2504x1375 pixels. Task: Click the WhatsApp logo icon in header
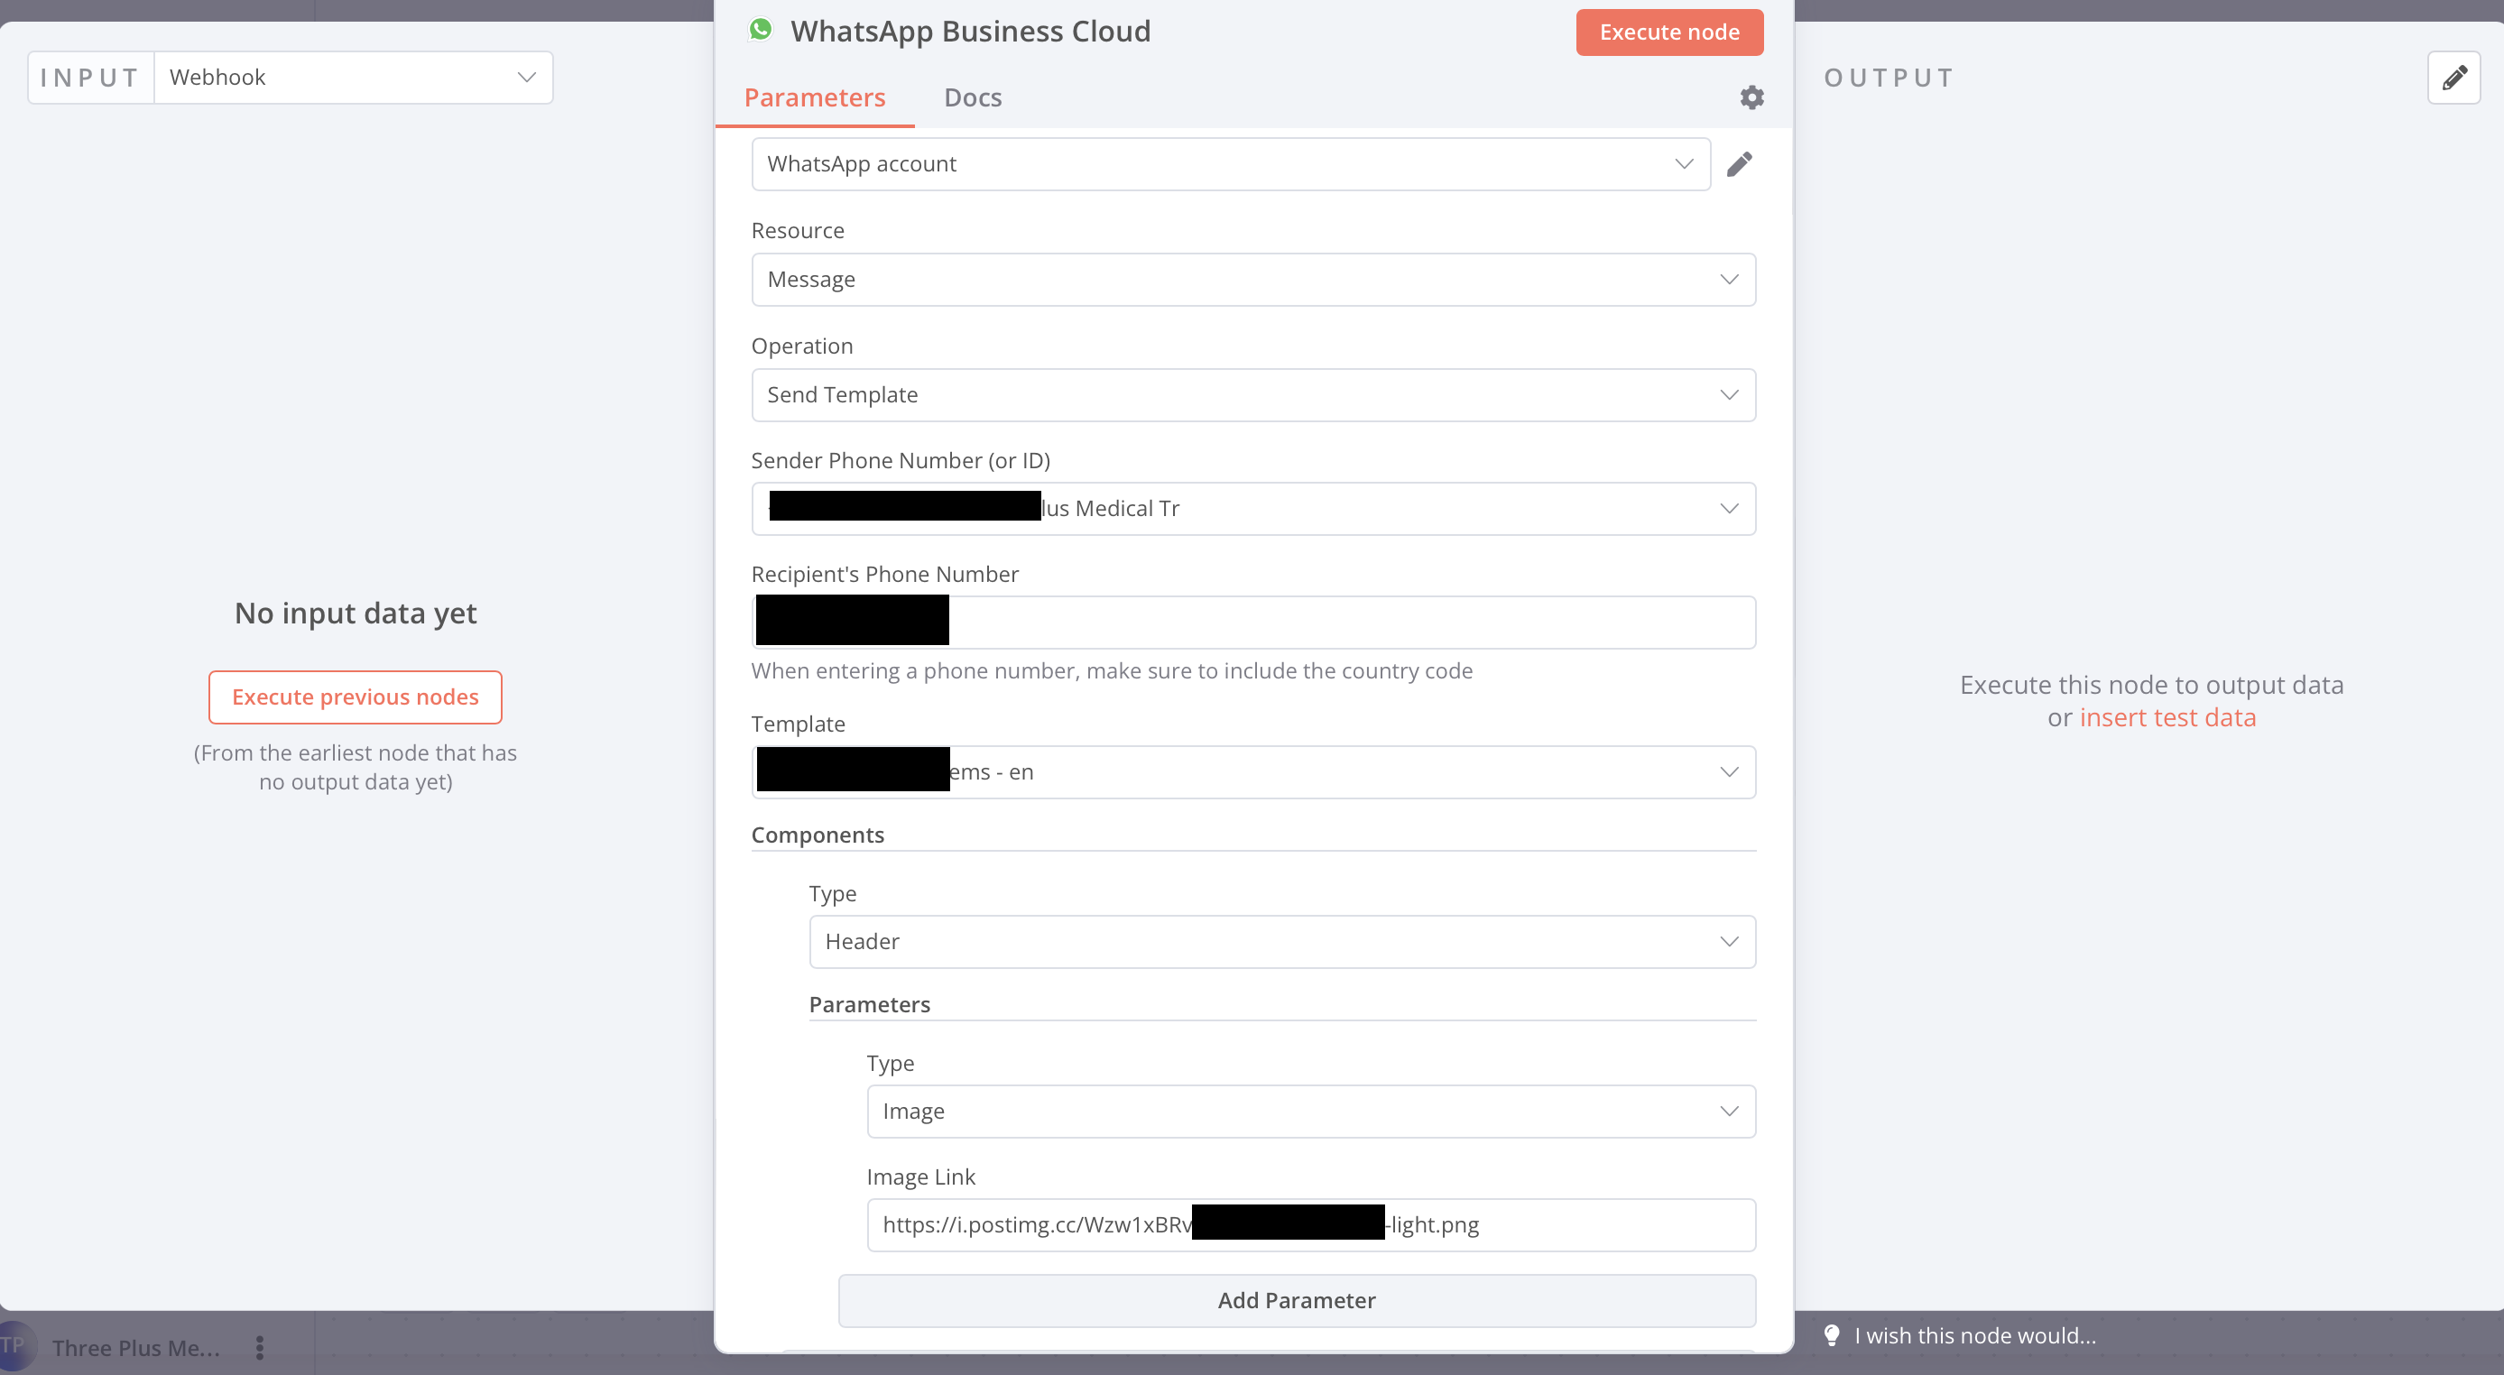(x=761, y=30)
